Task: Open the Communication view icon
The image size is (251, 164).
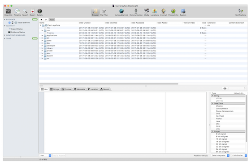Action: coord(136,12)
